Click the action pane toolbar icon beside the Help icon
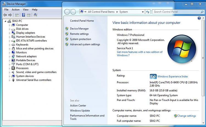Image resolution: width=206 pixels, height=127 pixels. [29, 15]
